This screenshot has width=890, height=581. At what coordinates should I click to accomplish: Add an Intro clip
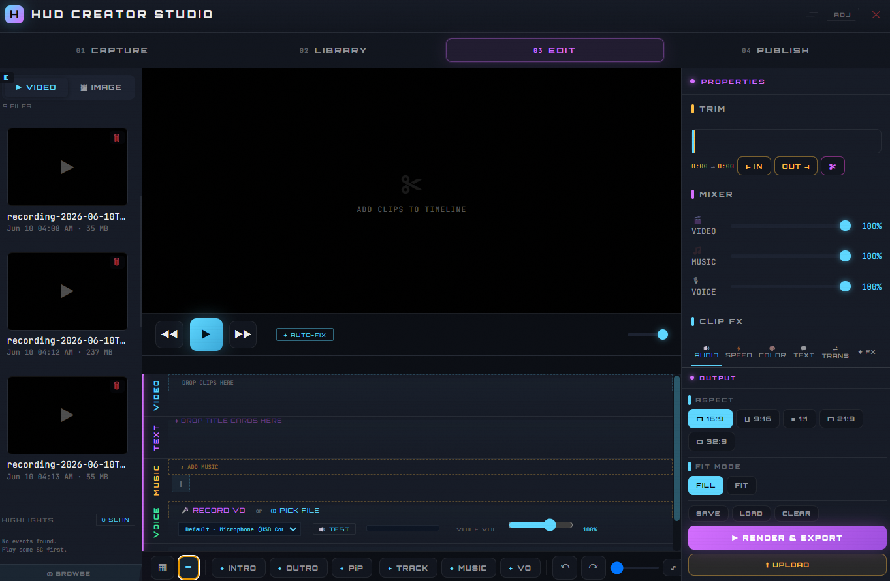tap(238, 568)
